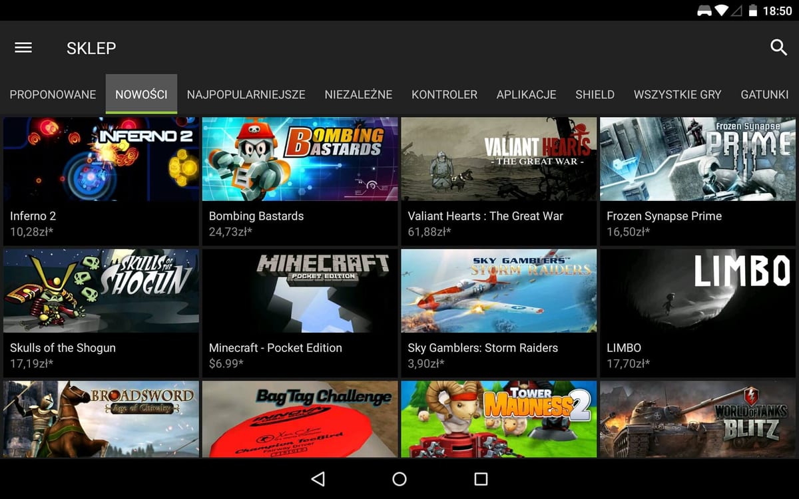
Task: Click the SKLEP title text
Action: tap(91, 48)
